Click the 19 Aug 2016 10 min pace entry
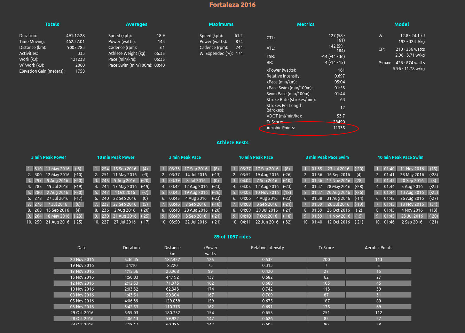Screen dimensions: 465x333 pyautogui.click(x=267, y=175)
